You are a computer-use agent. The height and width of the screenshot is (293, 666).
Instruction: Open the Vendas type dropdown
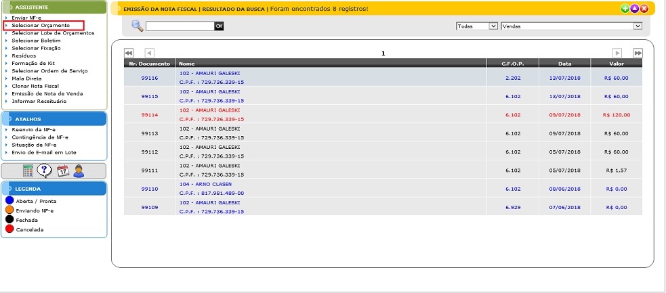tap(570, 26)
